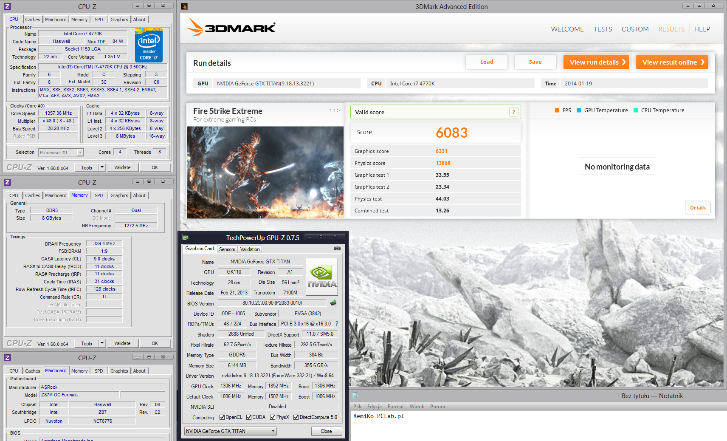Viewport: 727px width, 441px height.
Task: Click the Intel Core i7 logo badge
Action: (149, 45)
